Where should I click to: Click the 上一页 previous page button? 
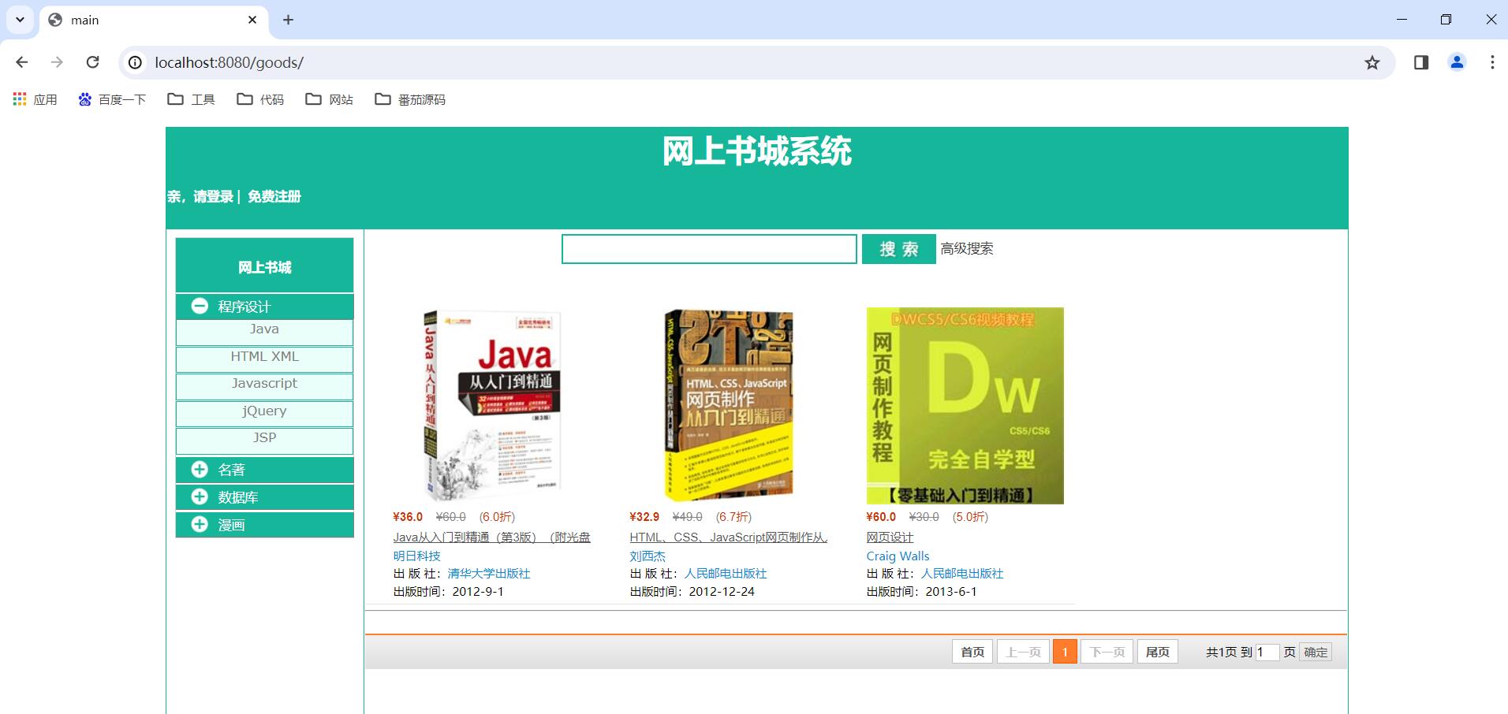click(1023, 652)
